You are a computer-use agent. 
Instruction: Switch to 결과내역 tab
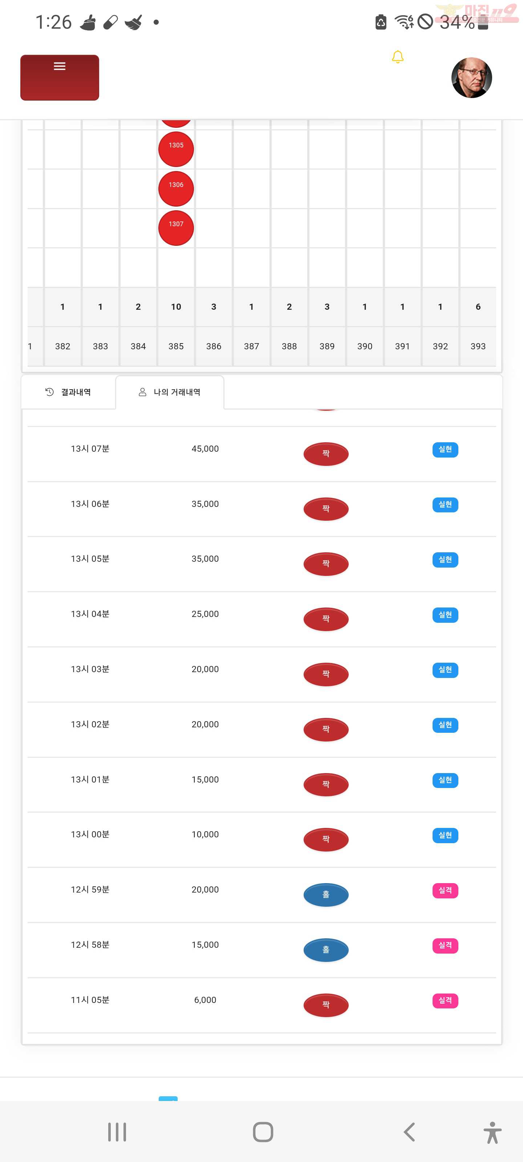pyautogui.click(x=69, y=392)
